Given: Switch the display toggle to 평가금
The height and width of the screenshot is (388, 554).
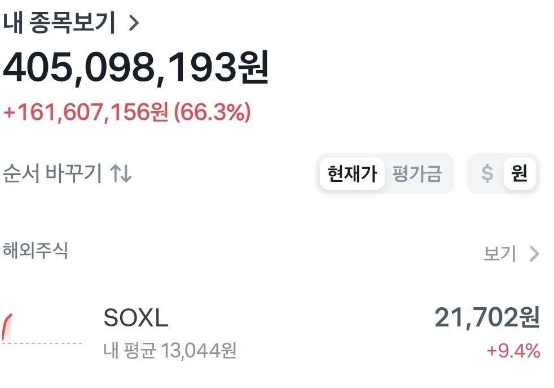Looking at the screenshot, I should click(418, 173).
